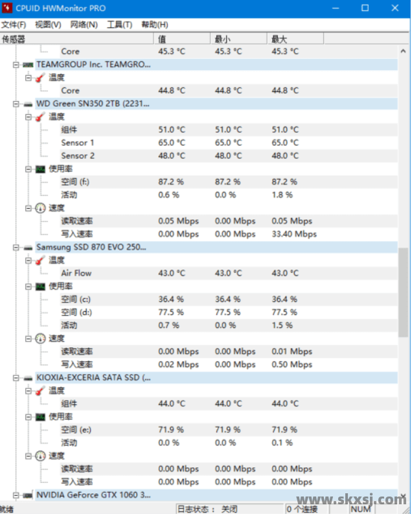Collapse 速度 section under Samsung SSD 870 EVO
412x514 pixels.
[x=29, y=338]
